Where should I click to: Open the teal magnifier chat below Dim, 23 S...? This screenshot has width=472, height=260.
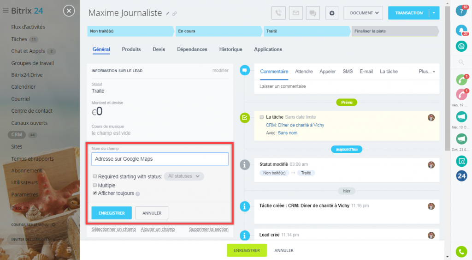461,161
